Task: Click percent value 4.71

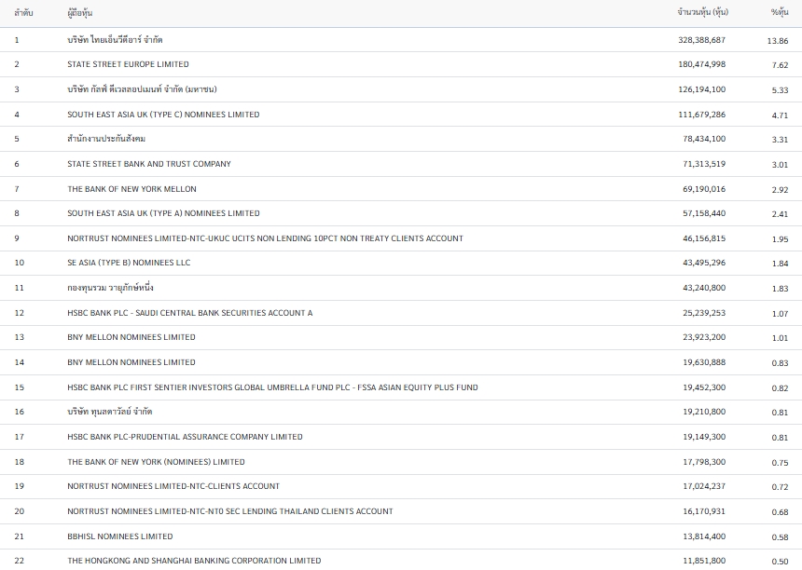Action: tap(780, 115)
